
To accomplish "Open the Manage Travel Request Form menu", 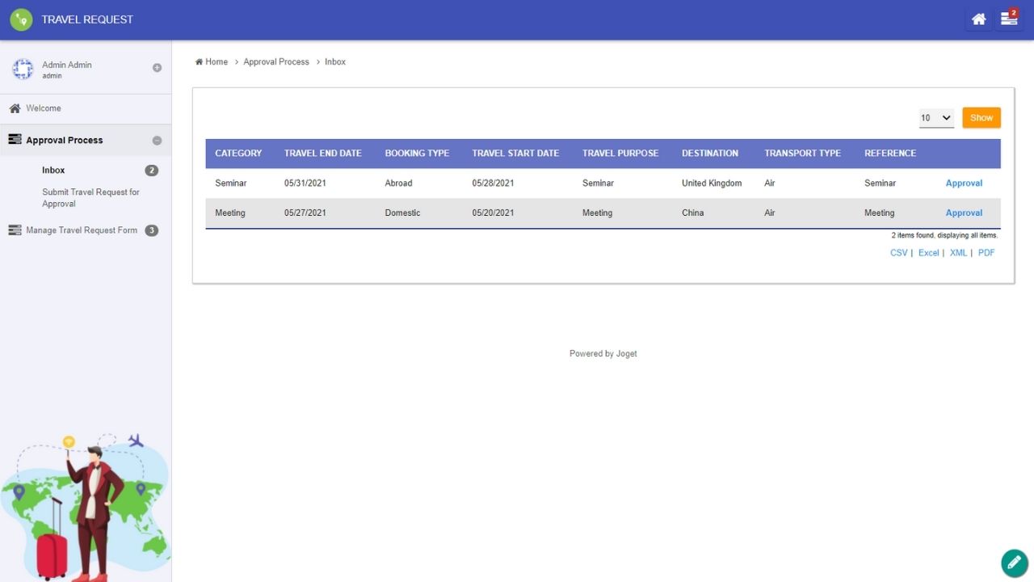I will [x=82, y=230].
